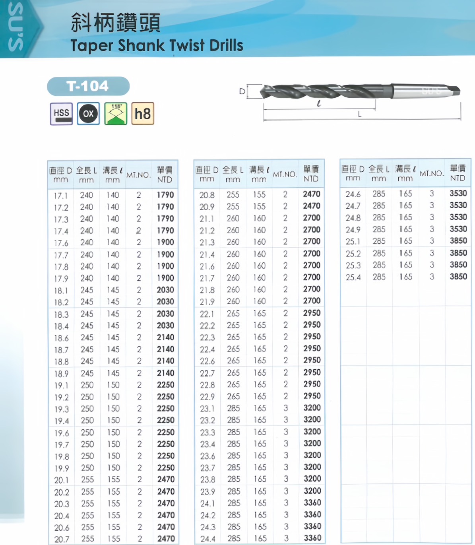Click the diameter 24.6 cell

(x=353, y=194)
